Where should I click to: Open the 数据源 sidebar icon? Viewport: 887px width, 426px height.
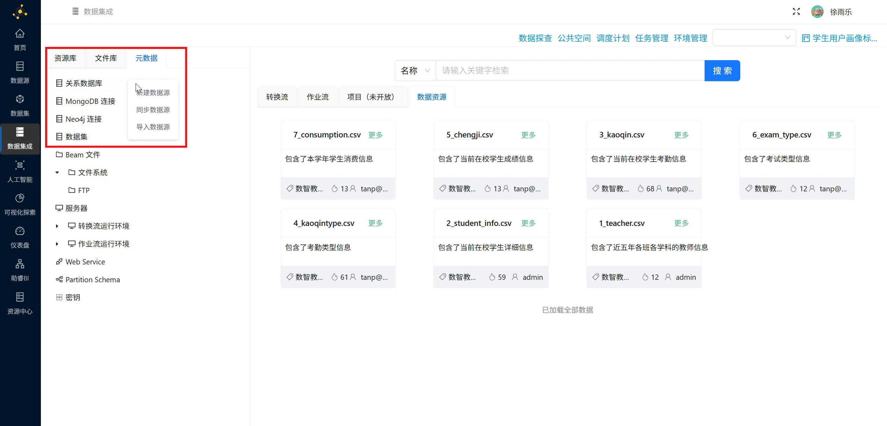20,66
